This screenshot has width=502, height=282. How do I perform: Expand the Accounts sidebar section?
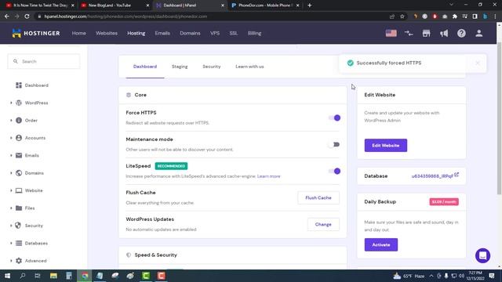[x=11, y=138]
